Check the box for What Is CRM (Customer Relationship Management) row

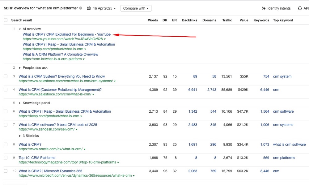pyautogui.click(x=6, y=90)
